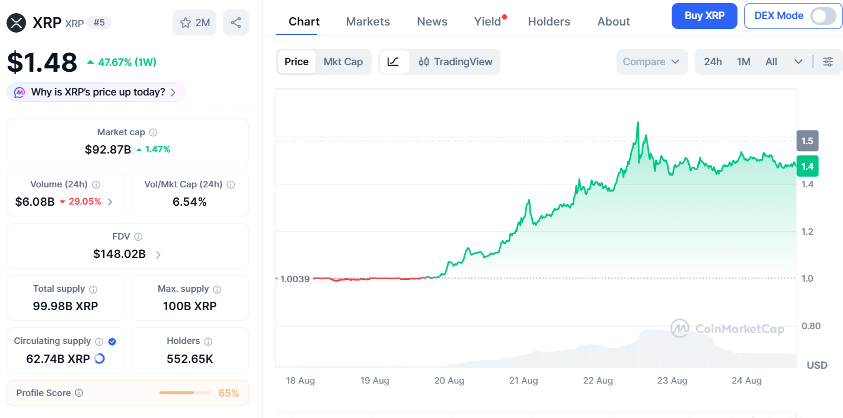Click Market cap info icon

coord(153,133)
